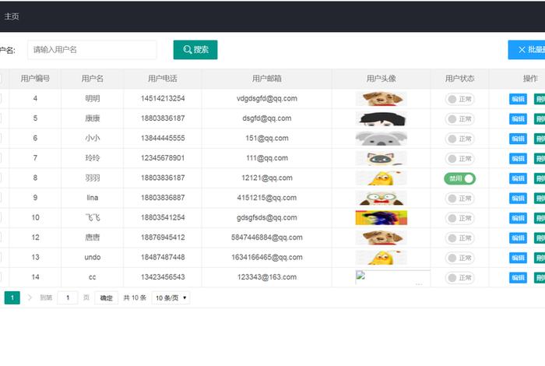Click email 4151215@qq.com
545x366 pixels.
(x=267, y=198)
